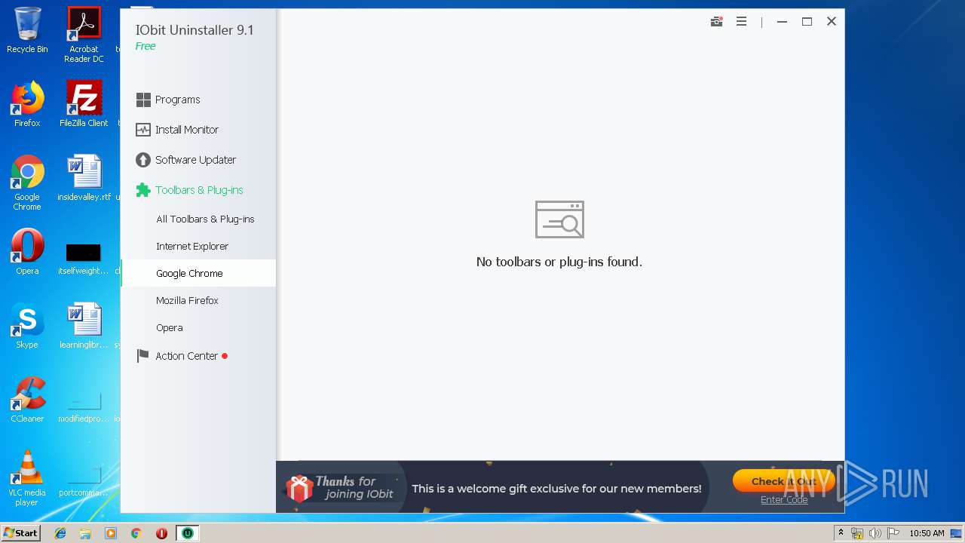
Task: Select Opera plug-ins
Action: 170,327
